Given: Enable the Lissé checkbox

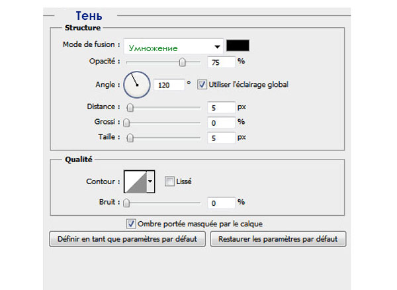Looking at the screenshot, I should [169, 181].
